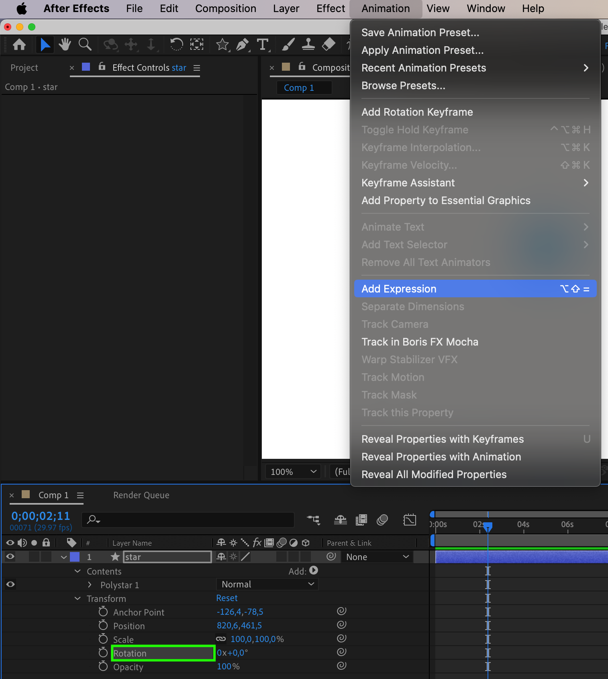The image size is (608, 679).
Task: Select the Zoom magnifier tool
Action: pyautogui.click(x=85, y=44)
